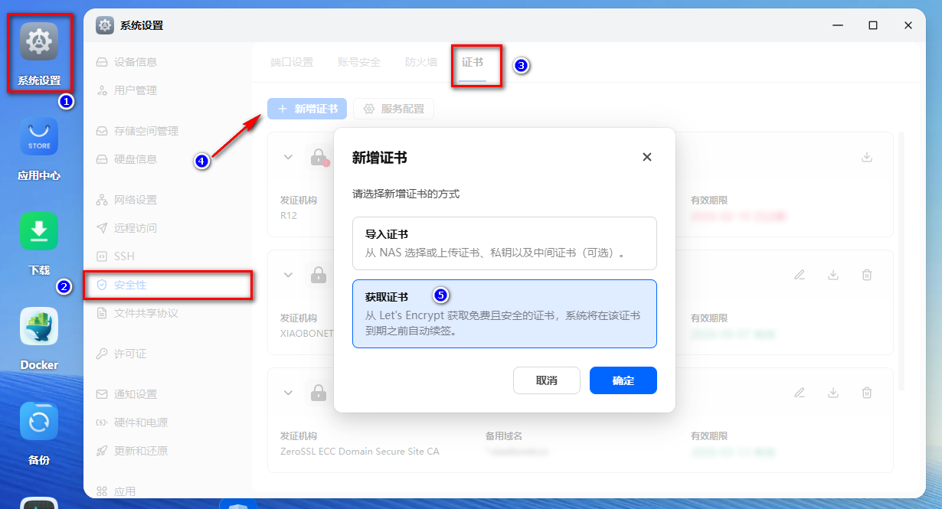Expand the ZeroSSL certificate card chevron

[x=288, y=393]
